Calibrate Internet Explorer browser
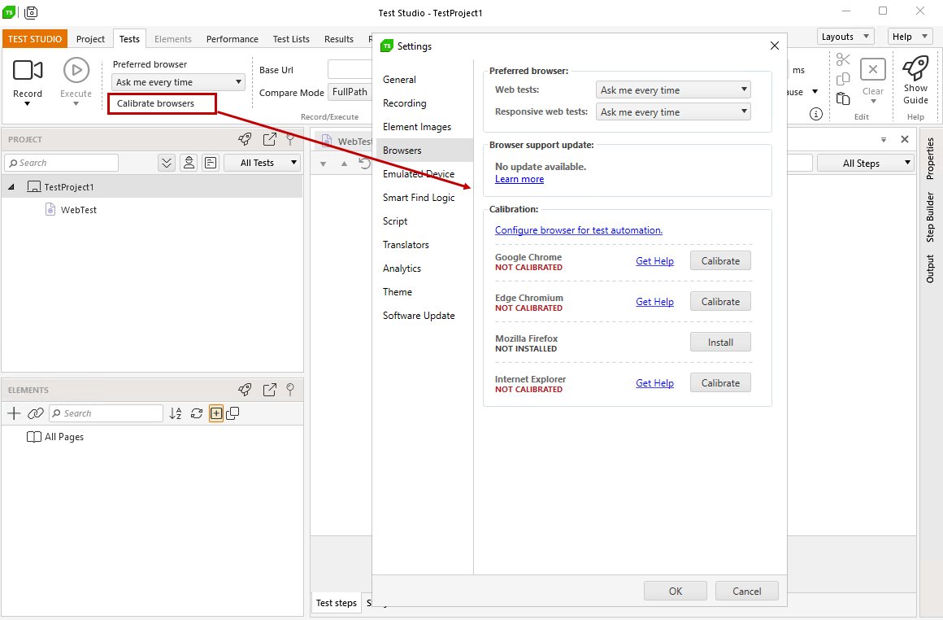Viewport: 943px width, 620px height. tap(720, 383)
